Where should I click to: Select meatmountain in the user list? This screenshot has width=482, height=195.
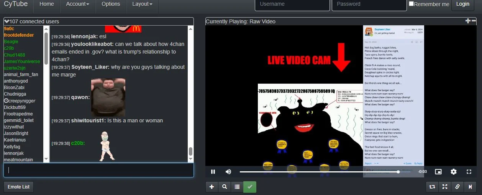[x=18, y=159]
